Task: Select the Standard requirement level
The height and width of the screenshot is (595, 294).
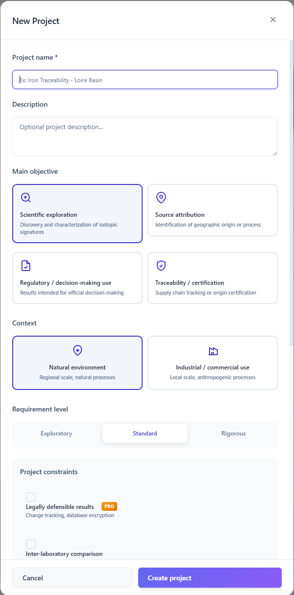Action: click(x=145, y=434)
